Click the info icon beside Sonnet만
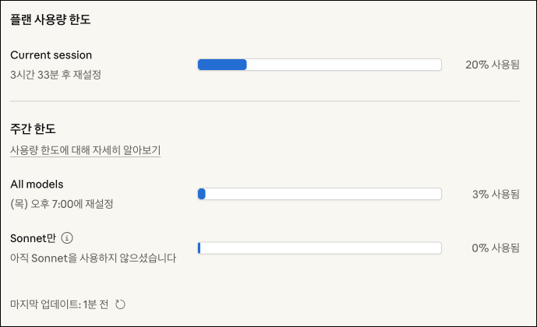This screenshot has height=327, width=537. tap(67, 238)
